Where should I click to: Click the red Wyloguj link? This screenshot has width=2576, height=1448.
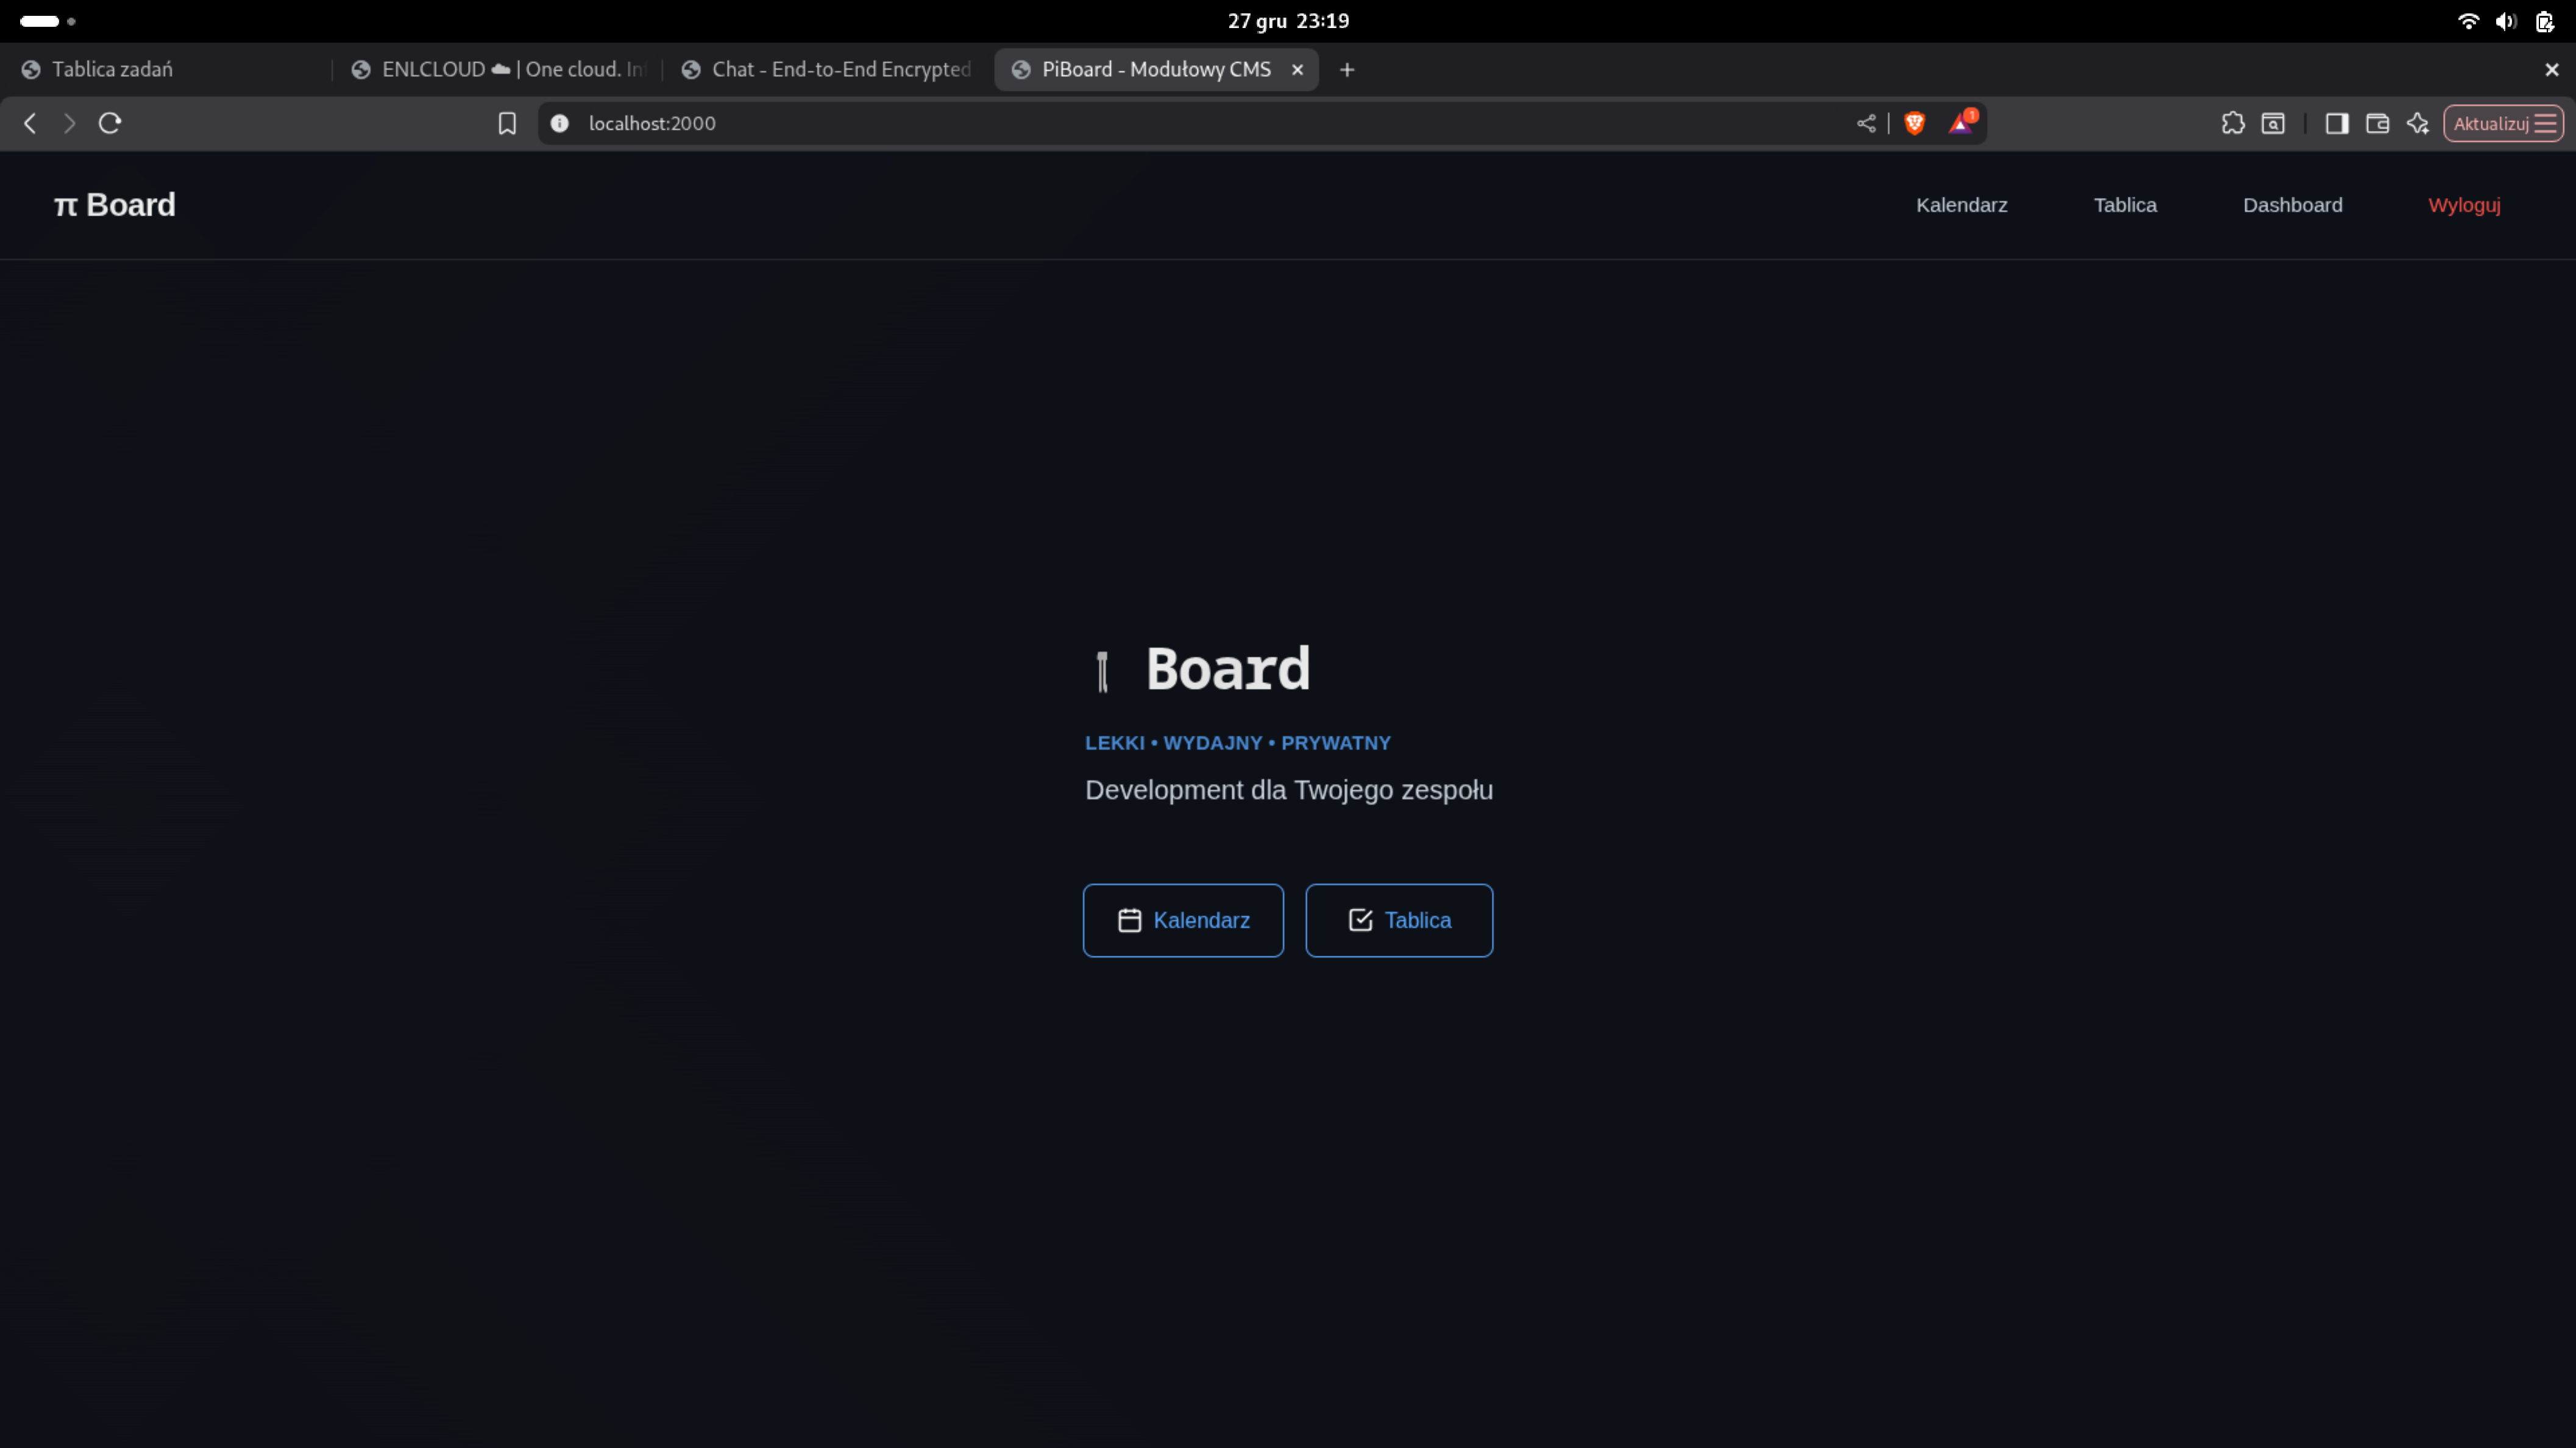tap(2464, 205)
